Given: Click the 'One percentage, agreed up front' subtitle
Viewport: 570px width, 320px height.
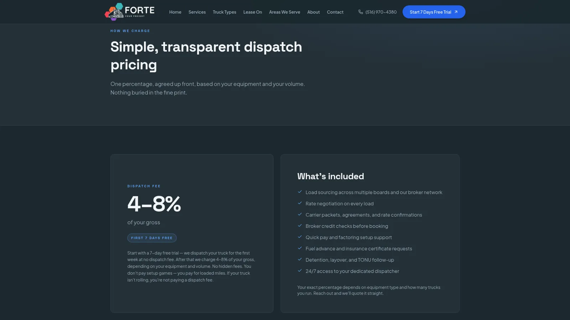Looking at the screenshot, I should pos(208,88).
